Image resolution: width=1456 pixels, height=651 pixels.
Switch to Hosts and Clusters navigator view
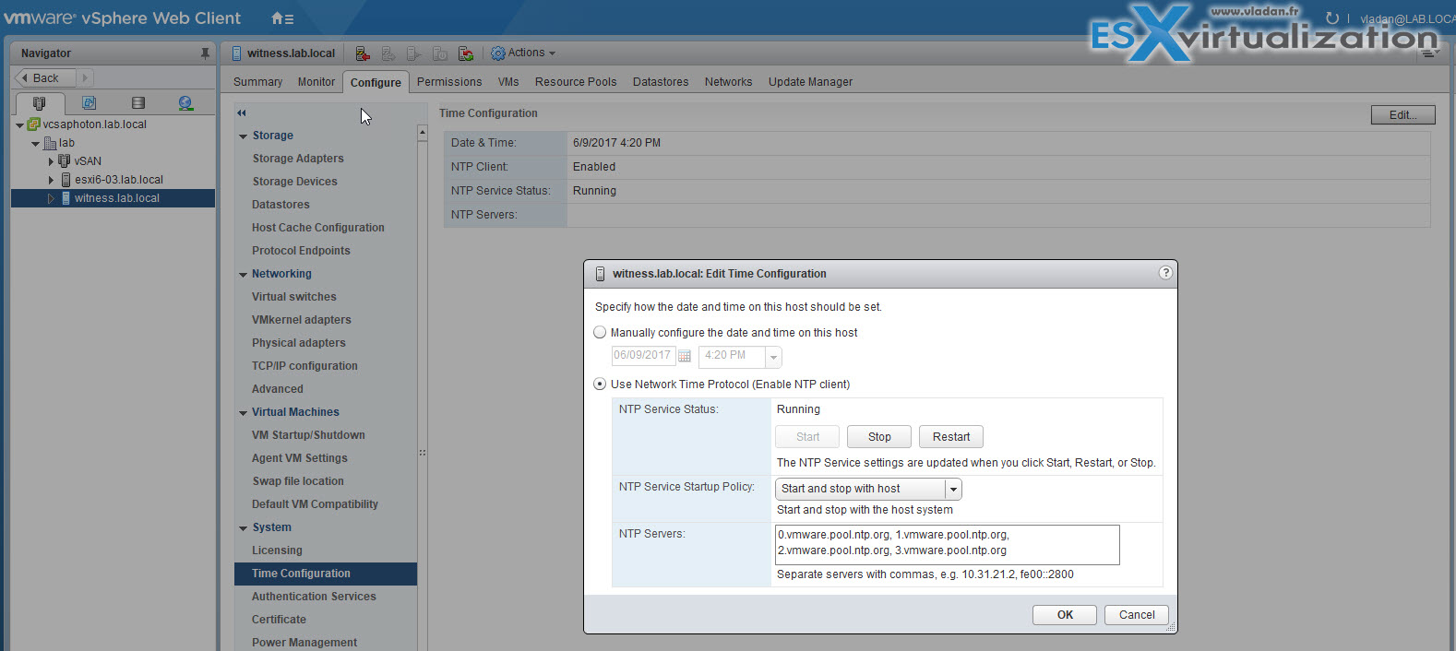40,103
